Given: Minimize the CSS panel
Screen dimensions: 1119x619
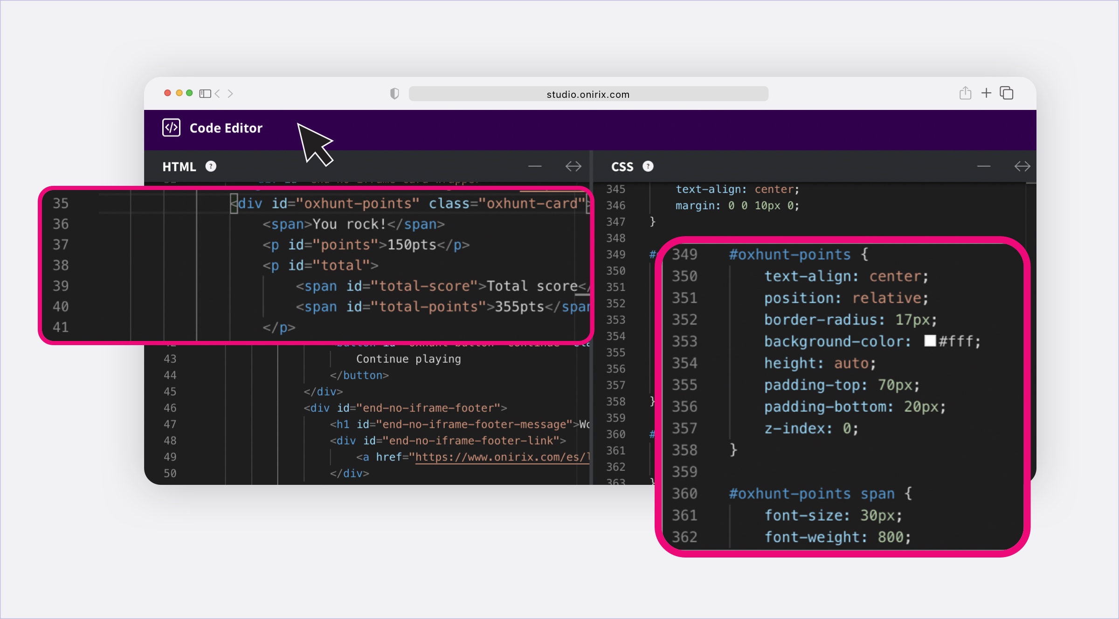Looking at the screenshot, I should [984, 166].
